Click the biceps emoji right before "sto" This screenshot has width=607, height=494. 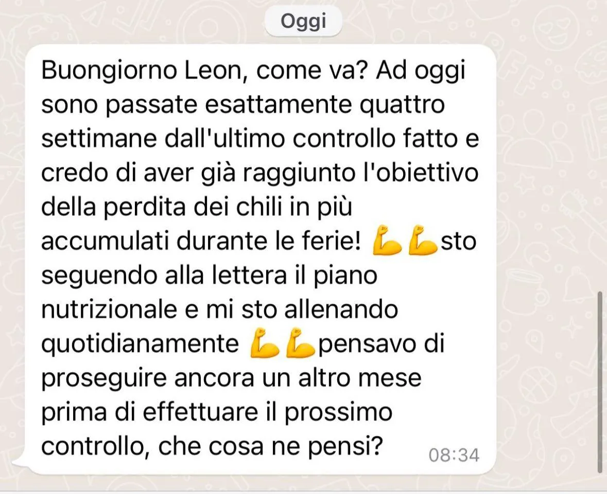point(423,240)
